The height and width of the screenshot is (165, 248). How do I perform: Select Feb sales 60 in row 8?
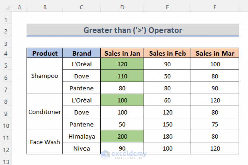167,100
